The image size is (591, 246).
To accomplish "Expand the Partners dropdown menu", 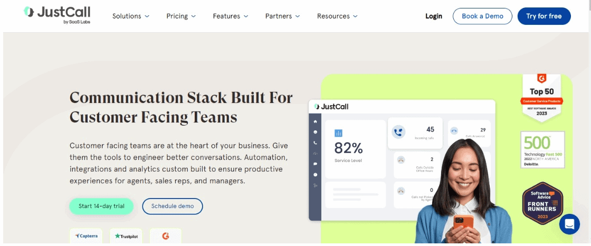I will 282,16.
